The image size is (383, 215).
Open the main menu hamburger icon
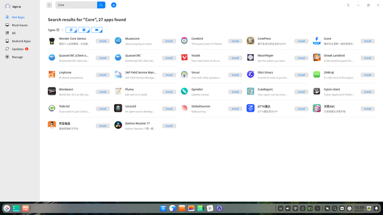pyautogui.click(x=348, y=5)
